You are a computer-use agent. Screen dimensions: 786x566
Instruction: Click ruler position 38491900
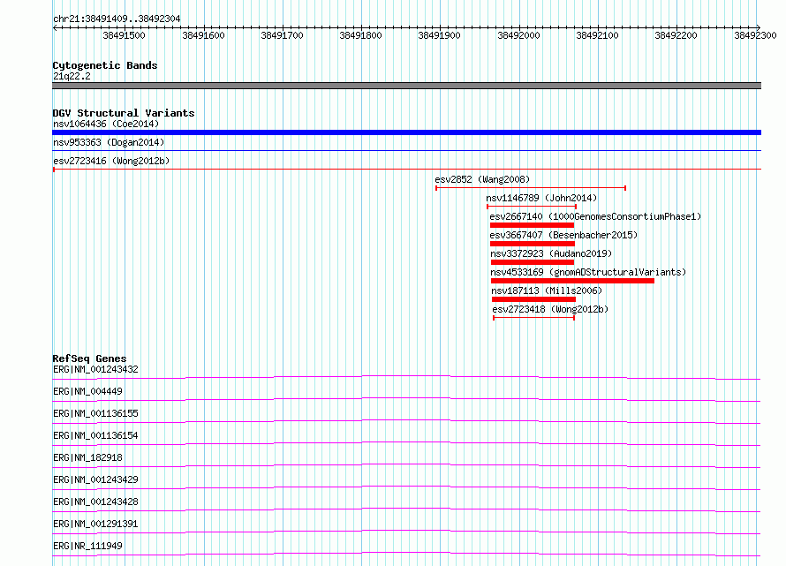click(439, 35)
